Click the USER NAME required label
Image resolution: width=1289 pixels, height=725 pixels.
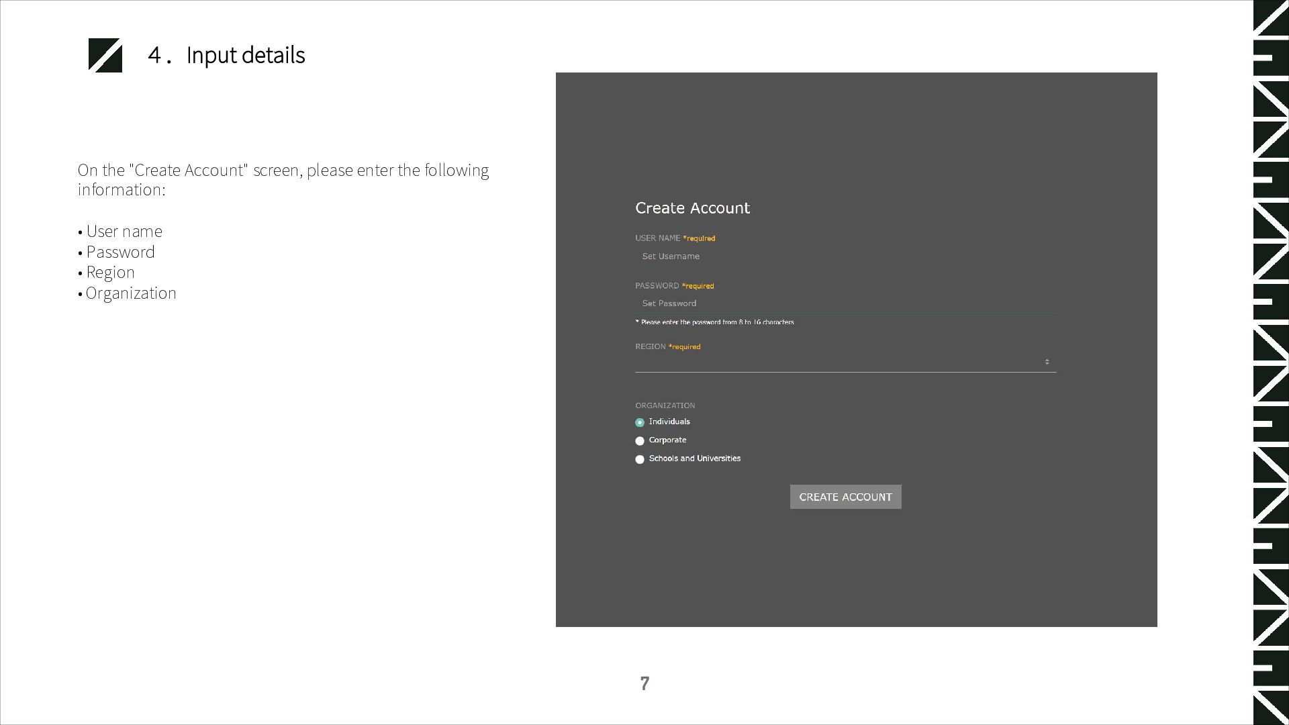click(675, 238)
